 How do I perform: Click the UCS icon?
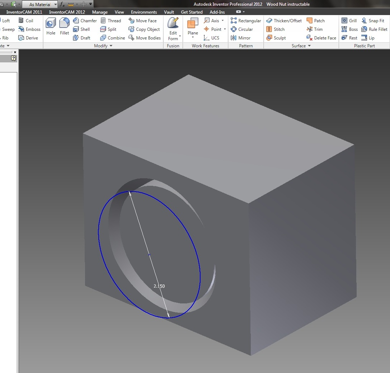click(x=206, y=38)
